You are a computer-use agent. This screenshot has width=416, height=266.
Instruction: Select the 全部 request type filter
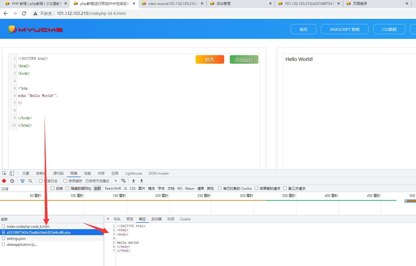click(97, 188)
